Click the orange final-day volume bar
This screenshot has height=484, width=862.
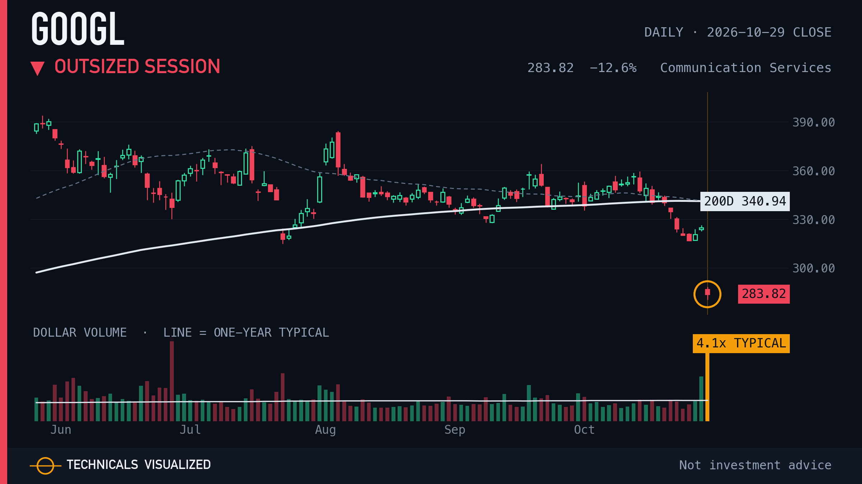(x=707, y=387)
